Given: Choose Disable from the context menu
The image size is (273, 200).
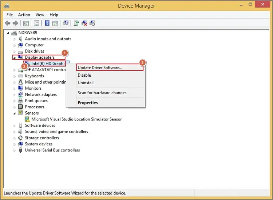Looking at the screenshot, I should [84, 75].
